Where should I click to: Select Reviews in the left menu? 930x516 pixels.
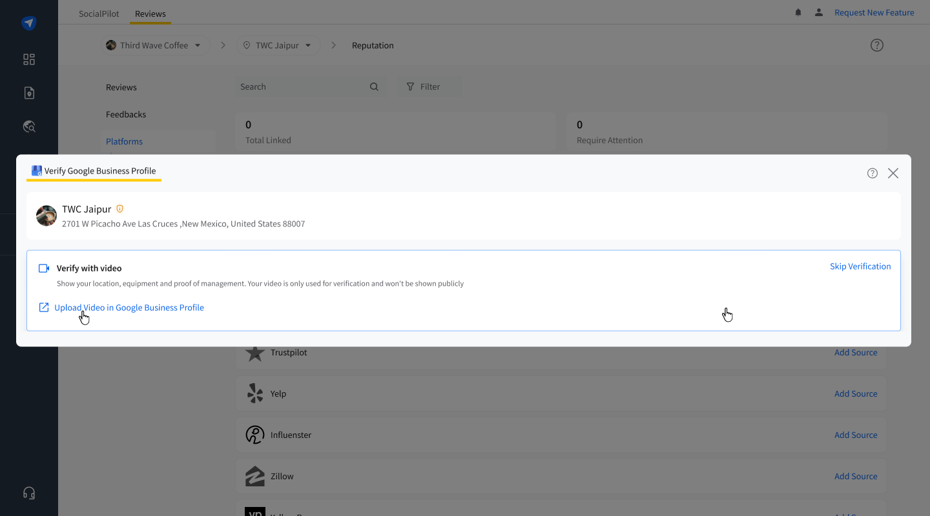click(x=121, y=87)
